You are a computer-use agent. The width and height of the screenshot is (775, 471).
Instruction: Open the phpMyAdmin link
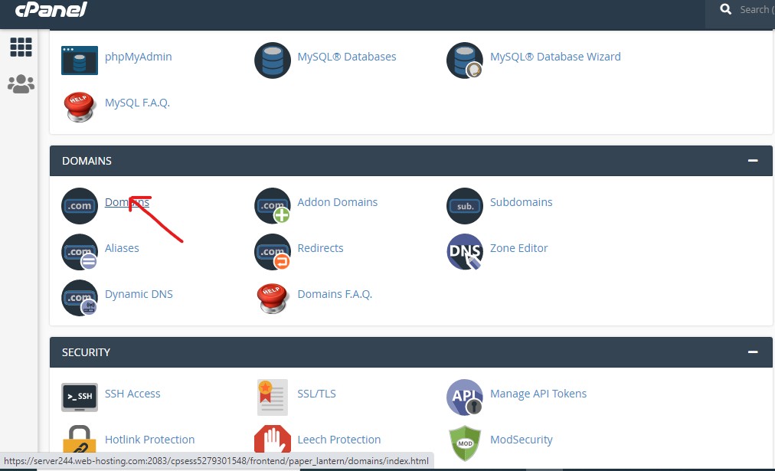coord(139,57)
